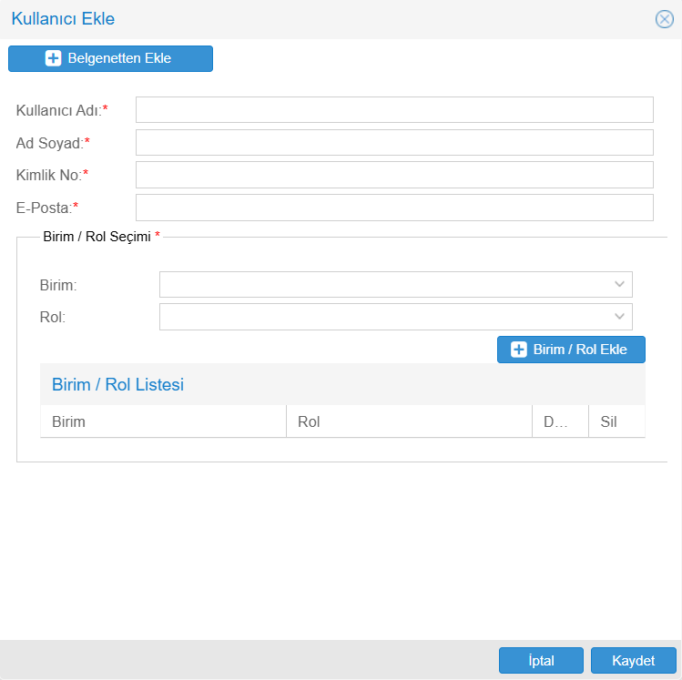682x680 pixels.
Task: Expand the Birim dropdown arrow
Action: 619,284
